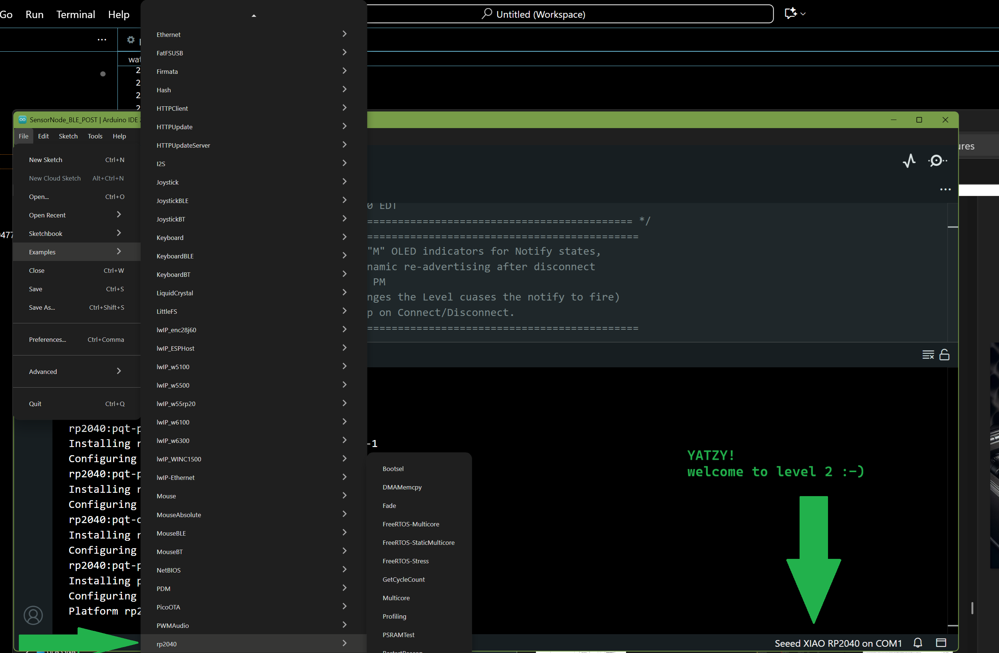Expand the Advanced submenu
The image size is (999, 653).
click(76, 371)
